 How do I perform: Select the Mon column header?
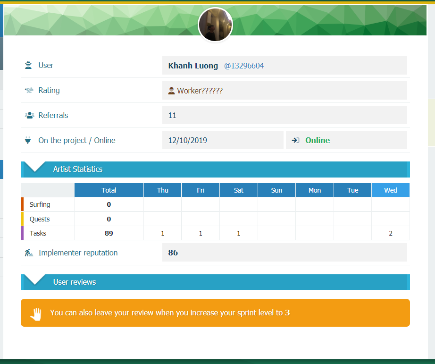315,190
